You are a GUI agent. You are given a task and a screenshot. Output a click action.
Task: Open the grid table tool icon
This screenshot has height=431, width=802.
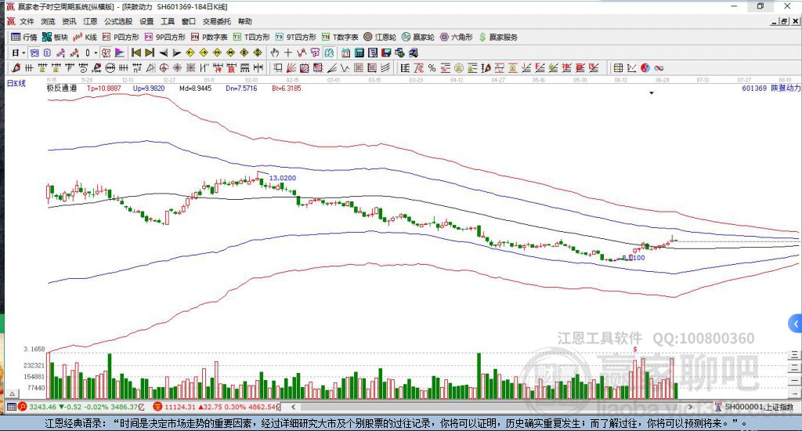click(618, 67)
